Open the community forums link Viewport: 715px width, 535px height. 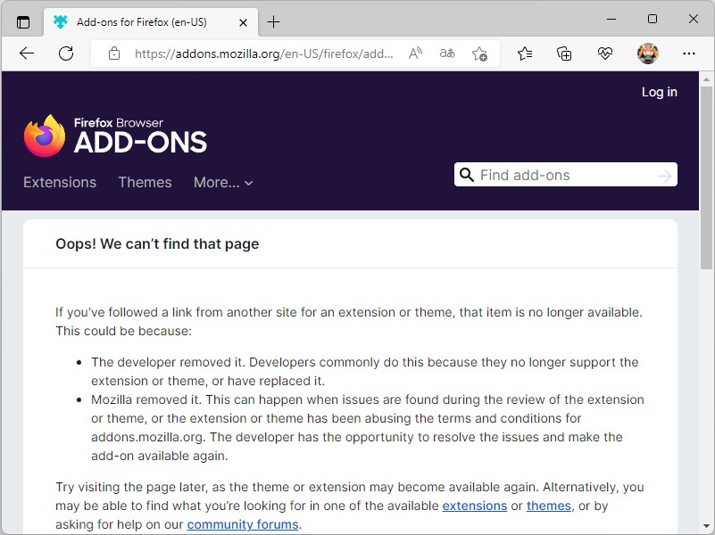point(242,524)
